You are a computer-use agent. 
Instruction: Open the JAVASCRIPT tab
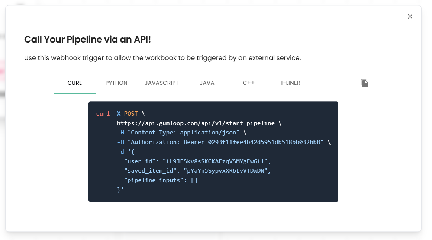[162, 83]
